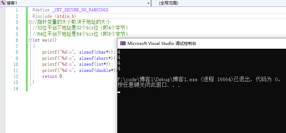Click the return 0; statement

pyautogui.click(x=53, y=76)
